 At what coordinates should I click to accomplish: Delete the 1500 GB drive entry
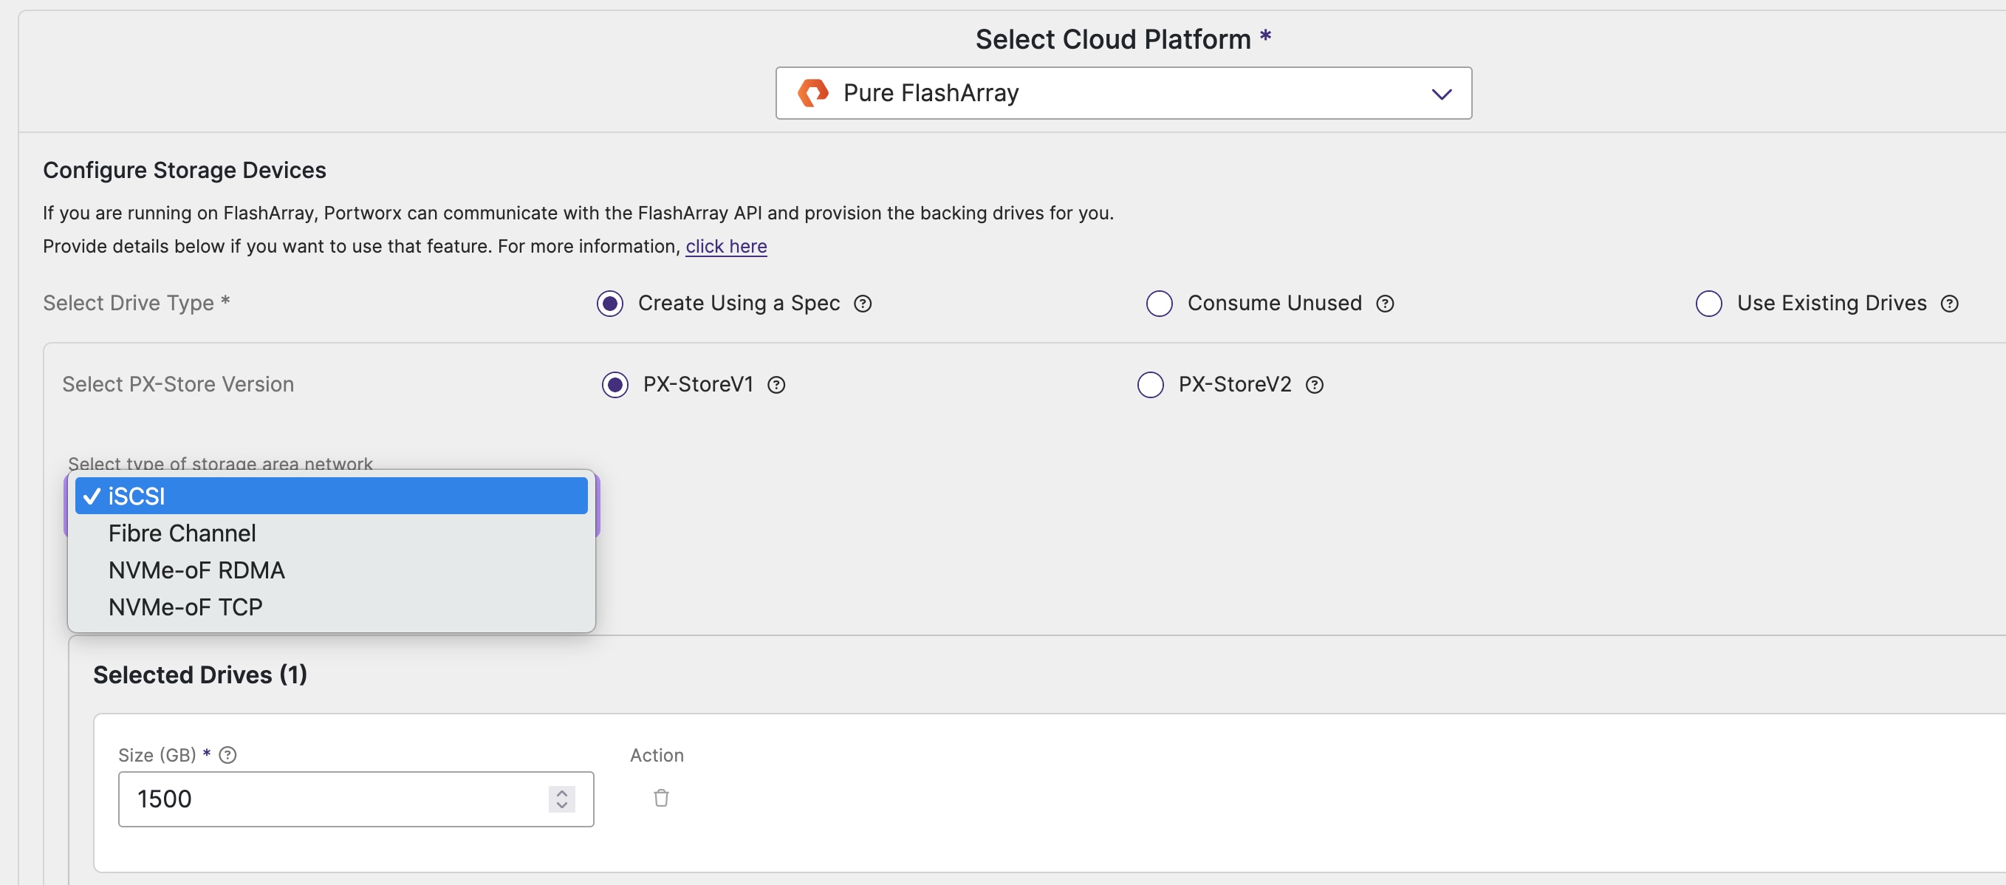click(x=661, y=798)
